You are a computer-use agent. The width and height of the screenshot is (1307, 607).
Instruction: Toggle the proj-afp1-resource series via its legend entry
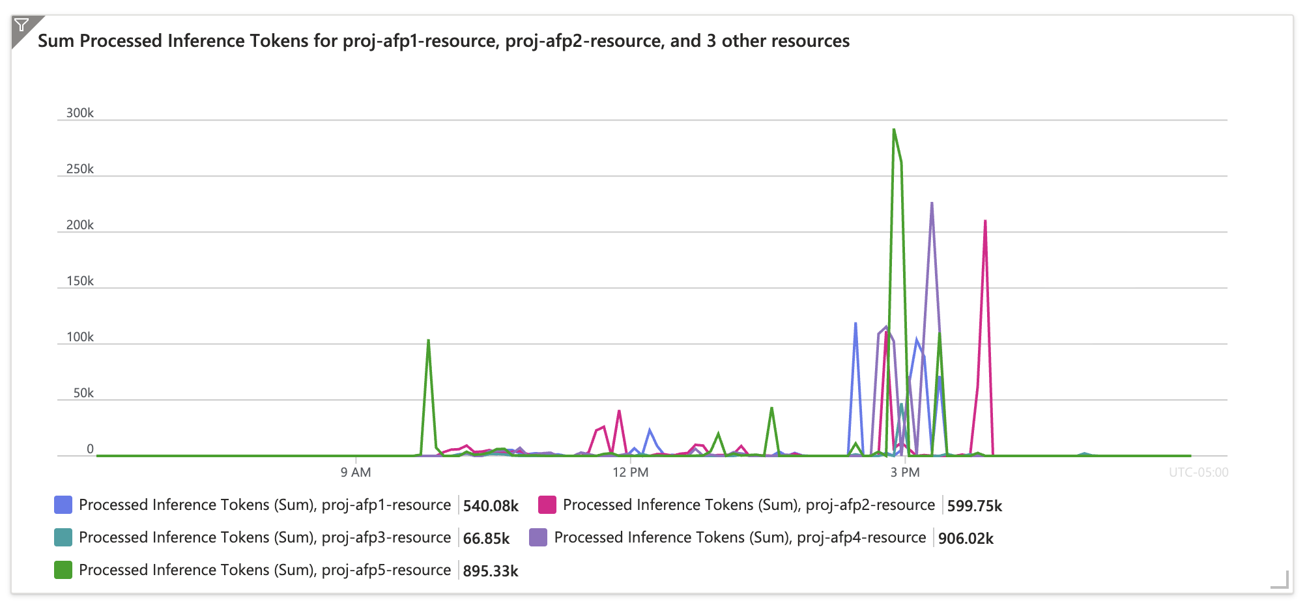pyautogui.click(x=263, y=504)
